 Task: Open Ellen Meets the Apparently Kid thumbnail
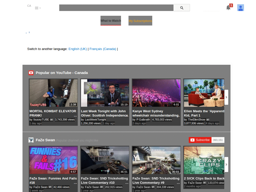[x=204, y=93]
